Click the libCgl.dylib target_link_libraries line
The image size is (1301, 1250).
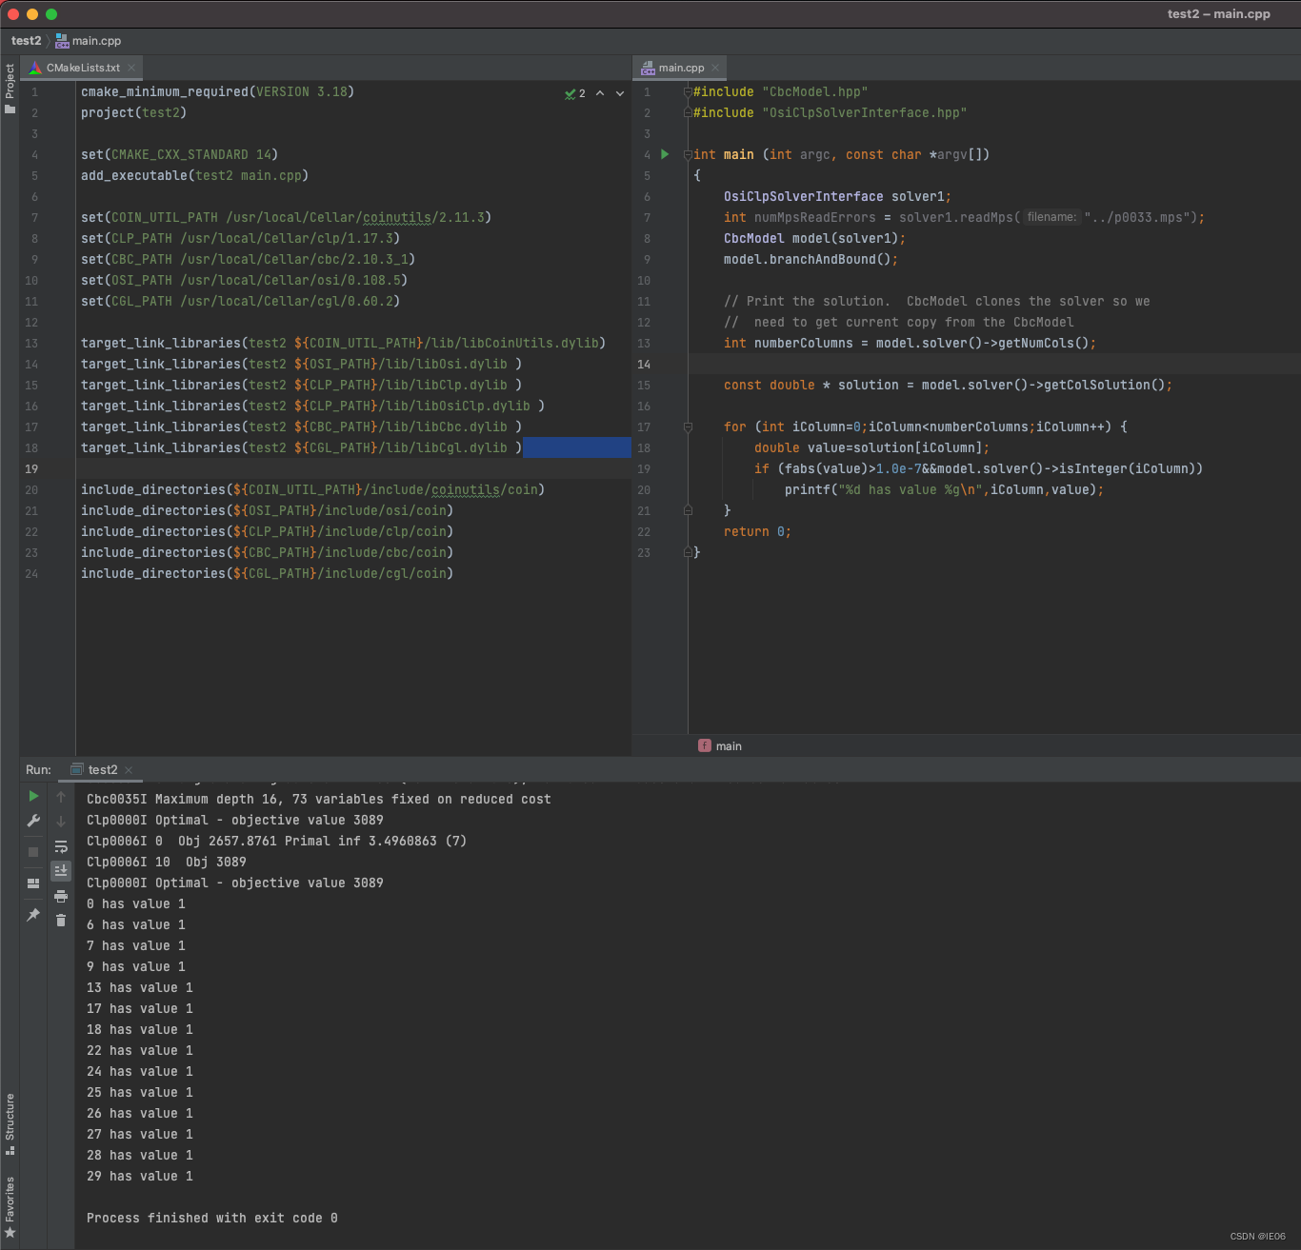[301, 448]
